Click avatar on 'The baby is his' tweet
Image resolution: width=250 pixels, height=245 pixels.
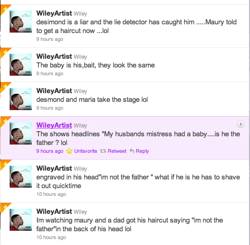tap(21, 65)
